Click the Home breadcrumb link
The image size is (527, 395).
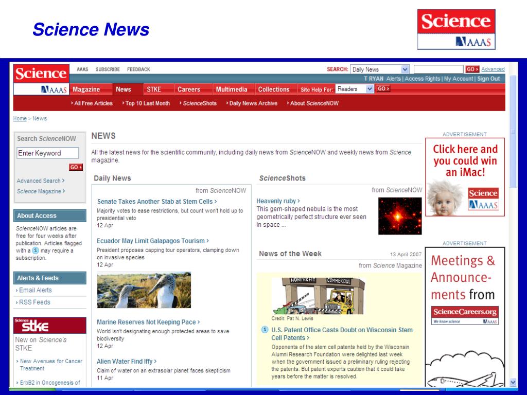tap(20, 119)
